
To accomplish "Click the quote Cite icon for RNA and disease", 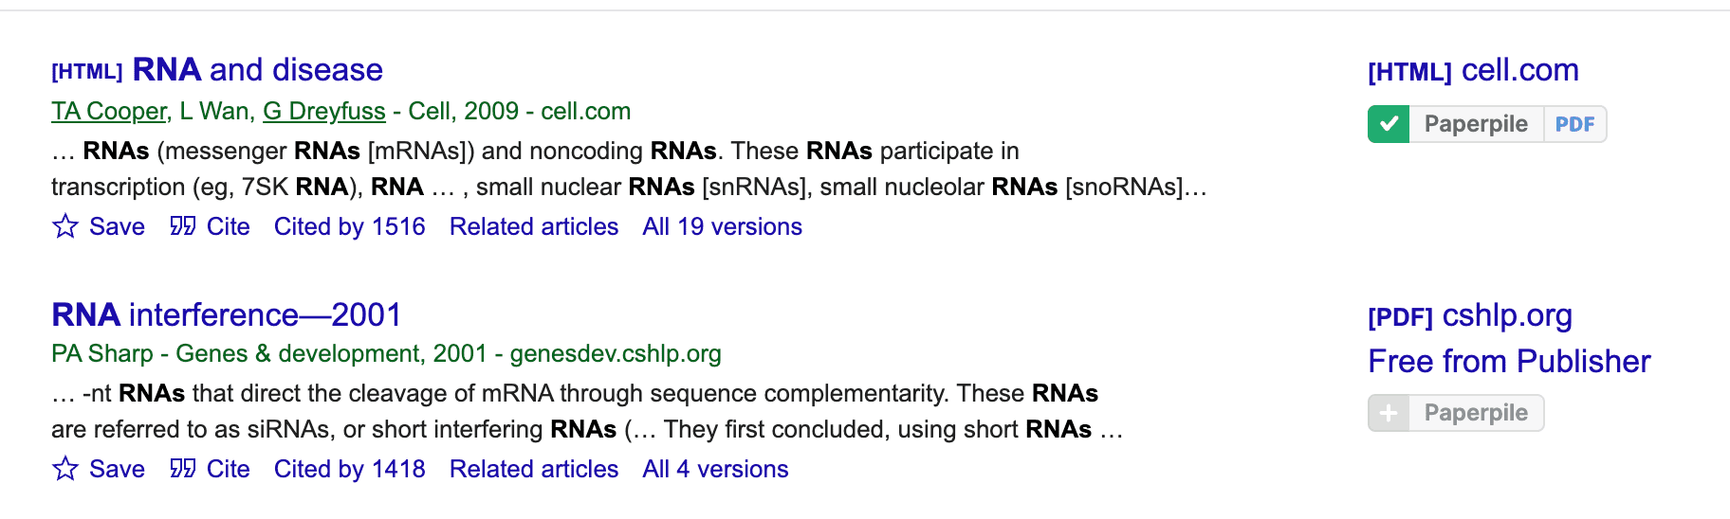I will [x=182, y=226].
